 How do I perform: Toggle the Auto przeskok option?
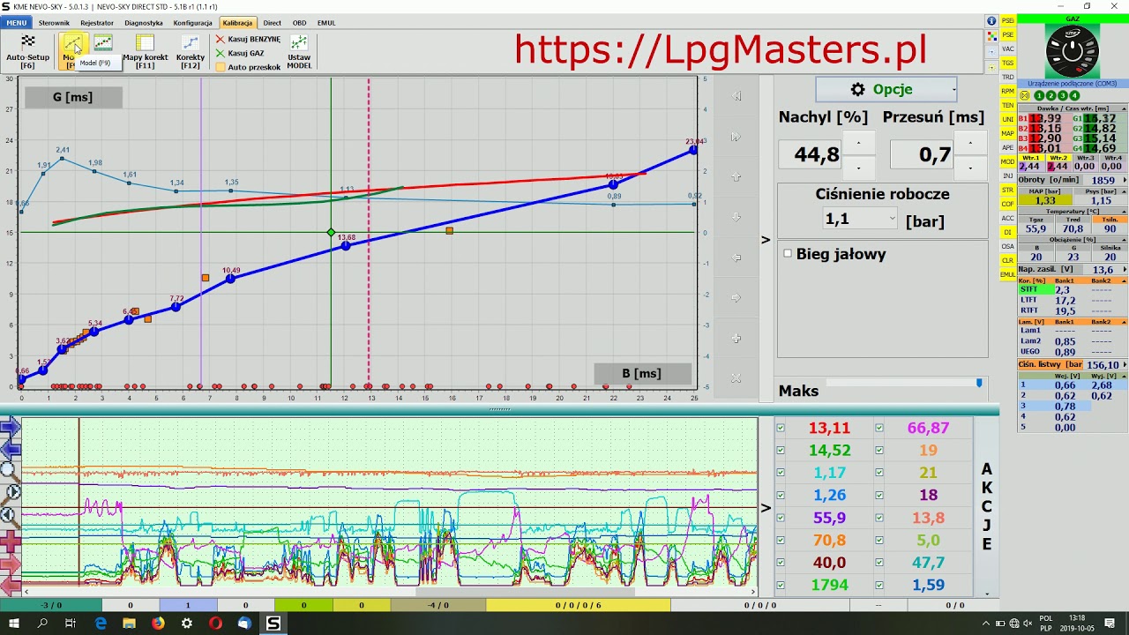pos(249,67)
